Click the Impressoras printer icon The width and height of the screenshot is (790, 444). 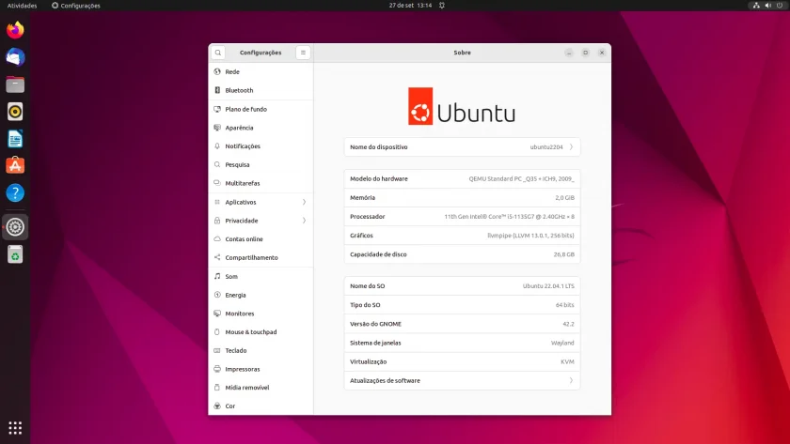coord(217,369)
